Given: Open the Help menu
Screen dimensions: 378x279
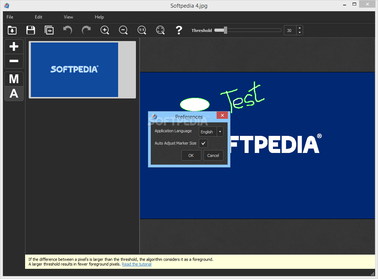Looking at the screenshot, I should tap(99, 17).
